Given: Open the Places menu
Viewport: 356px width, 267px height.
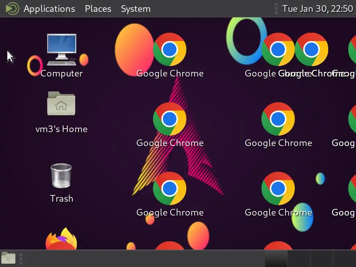Looking at the screenshot, I should point(98,9).
